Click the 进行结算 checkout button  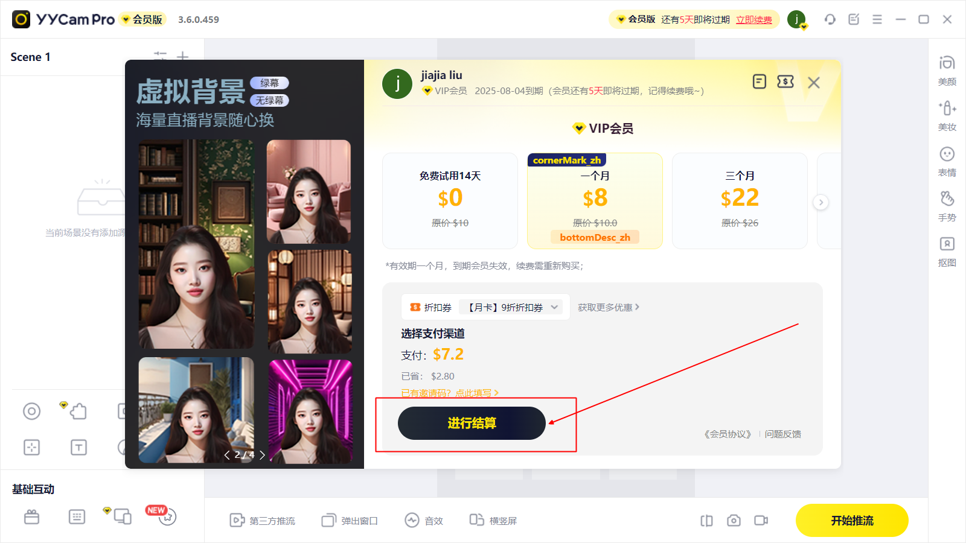(x=472, y=423)
